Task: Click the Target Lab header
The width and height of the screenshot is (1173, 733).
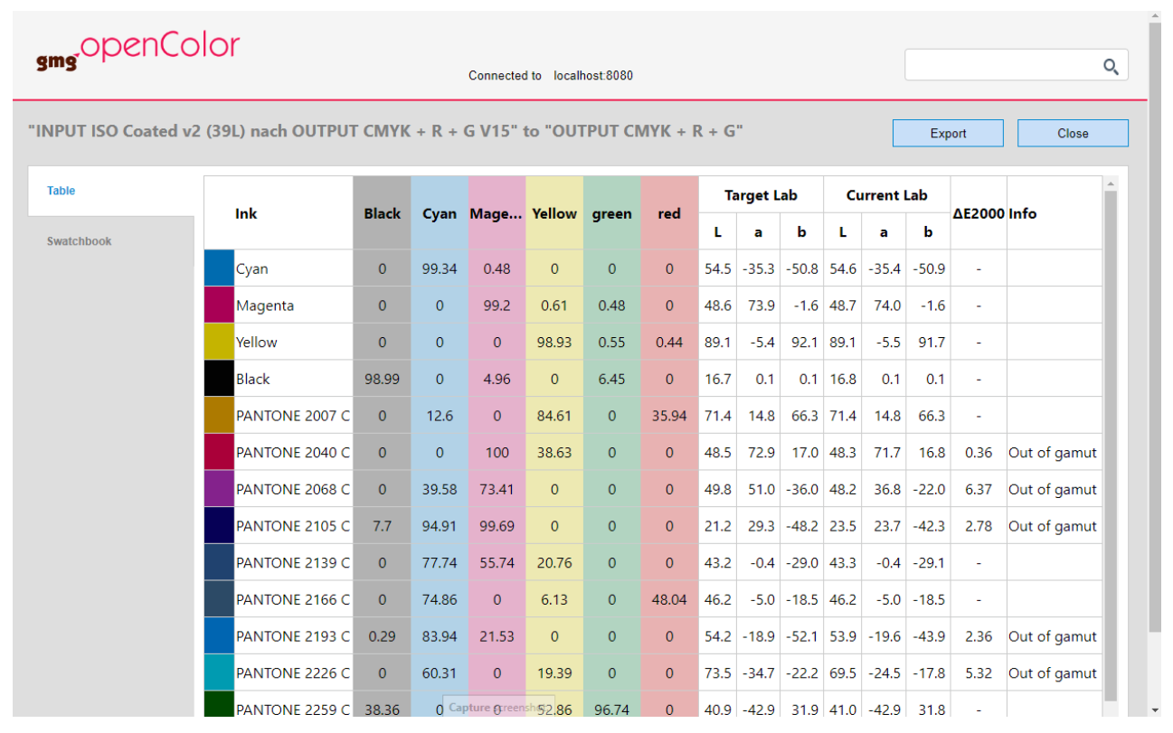Action: (x=761, y=195)
